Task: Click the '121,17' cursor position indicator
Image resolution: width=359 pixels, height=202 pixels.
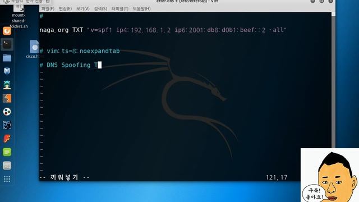Action: (x=277, y=177)
